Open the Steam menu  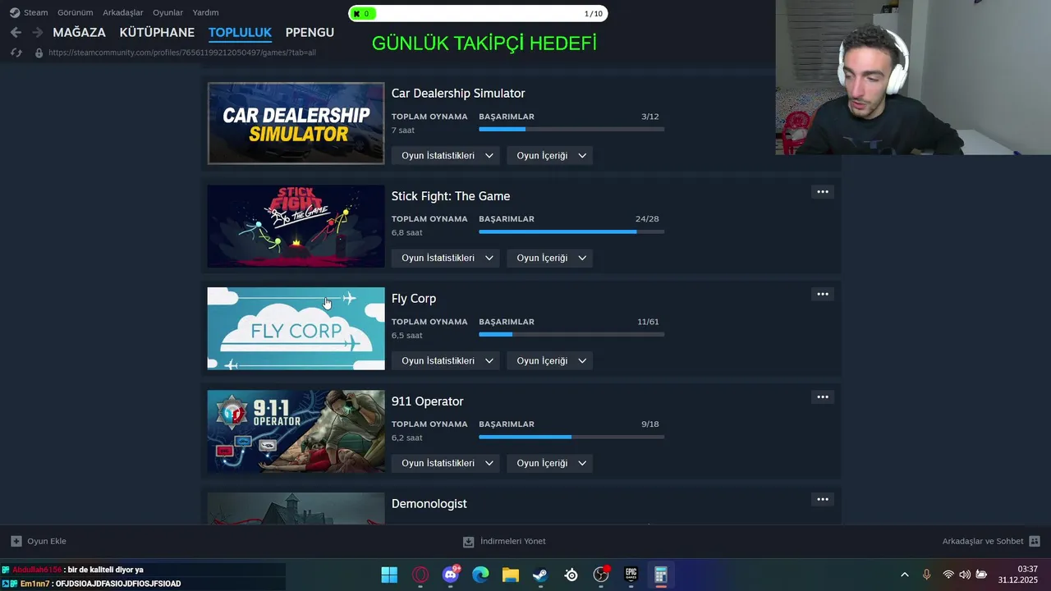35,12
